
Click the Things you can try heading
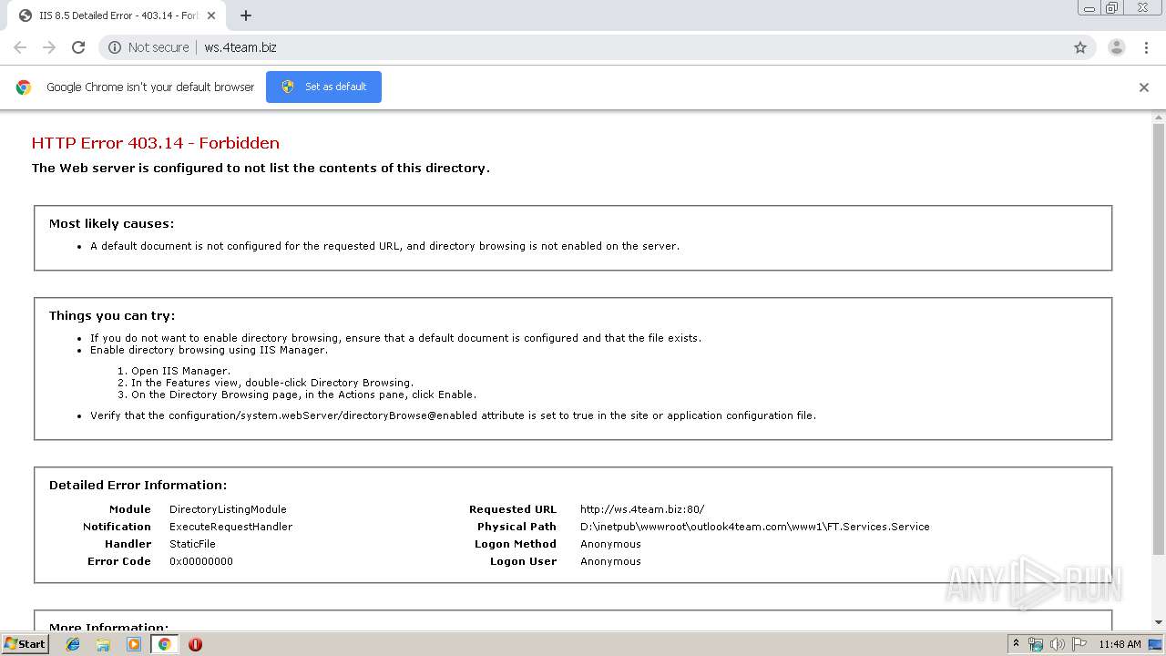[112, 315]
